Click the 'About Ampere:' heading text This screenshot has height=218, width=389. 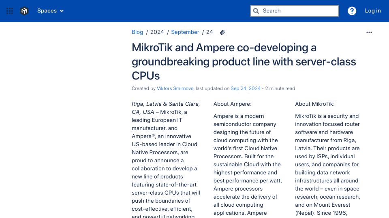(232, 104)
